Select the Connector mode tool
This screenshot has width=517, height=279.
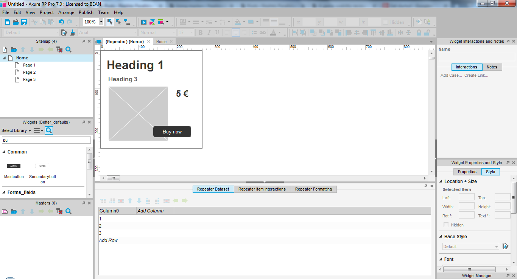[127, 22]
